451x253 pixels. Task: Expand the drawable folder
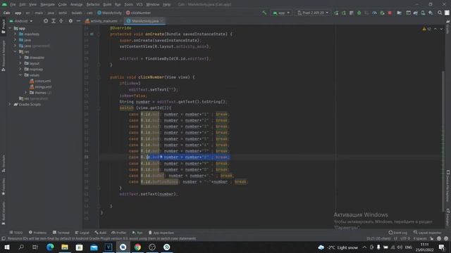click(x=20, y=58)
